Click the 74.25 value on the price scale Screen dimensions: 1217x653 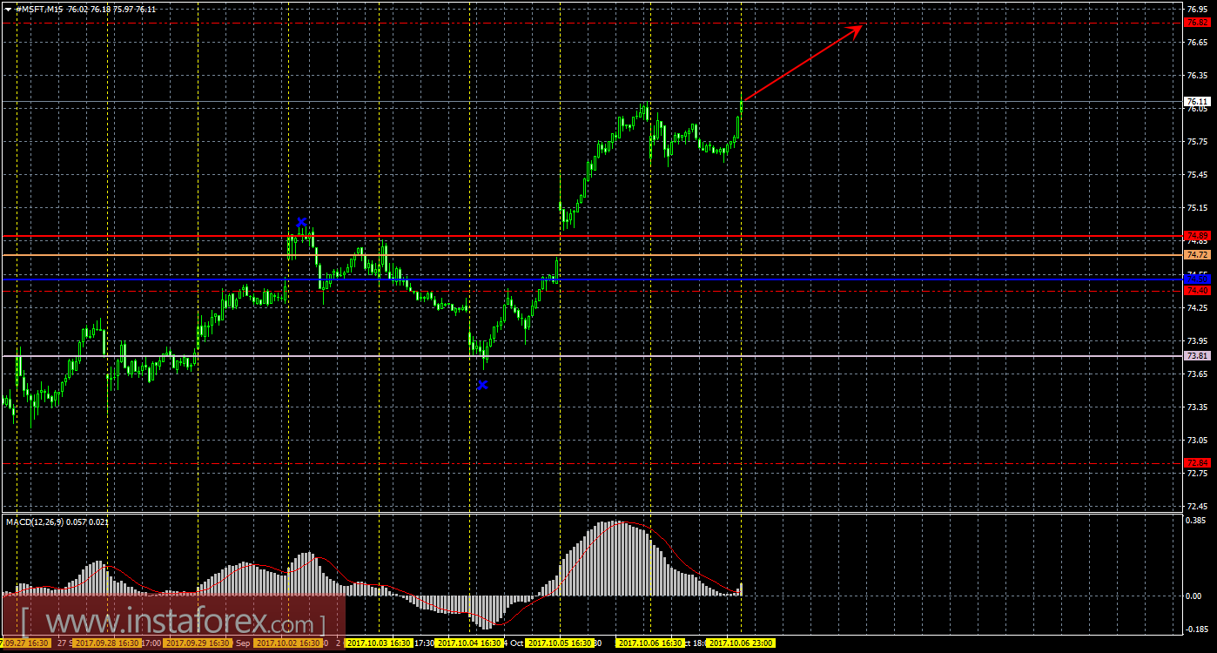(x=1197, y=307)
